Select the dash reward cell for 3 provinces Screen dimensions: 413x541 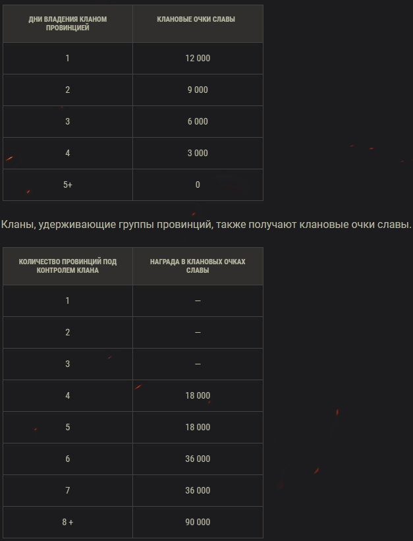coord(198,364)
